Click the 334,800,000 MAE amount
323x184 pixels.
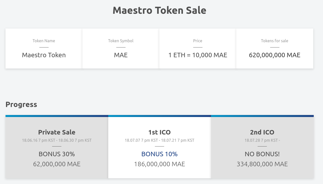click(262, 164)
